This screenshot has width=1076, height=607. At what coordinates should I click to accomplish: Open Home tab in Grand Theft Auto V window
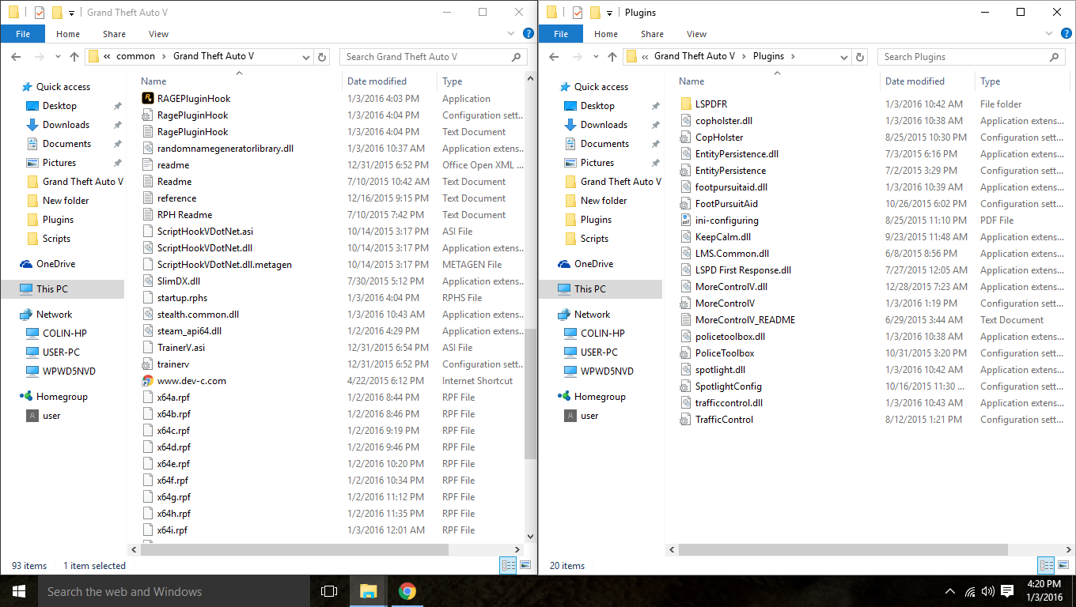[68, 34]
